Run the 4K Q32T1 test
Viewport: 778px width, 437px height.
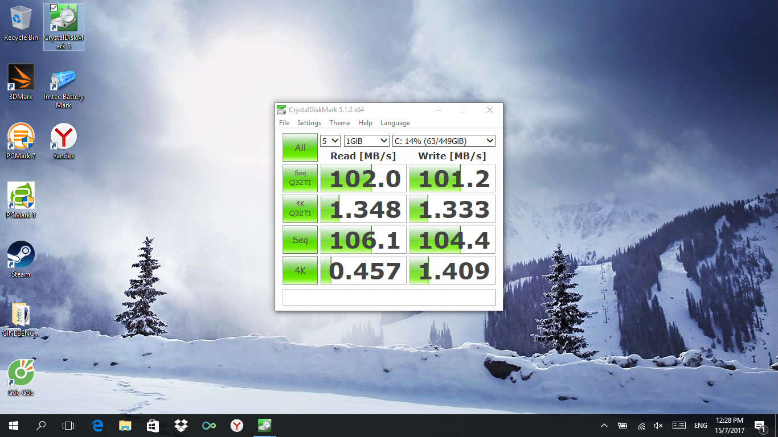300,208
